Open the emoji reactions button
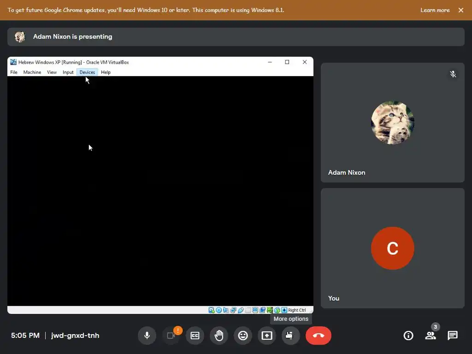472x354 pixels. 243,336
